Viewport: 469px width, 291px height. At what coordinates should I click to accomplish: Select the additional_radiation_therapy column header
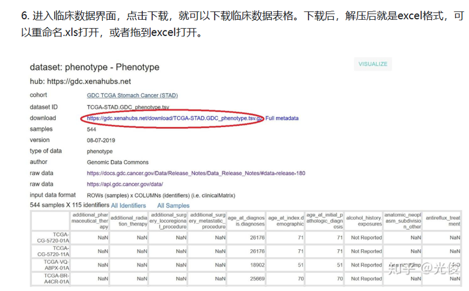129,221
